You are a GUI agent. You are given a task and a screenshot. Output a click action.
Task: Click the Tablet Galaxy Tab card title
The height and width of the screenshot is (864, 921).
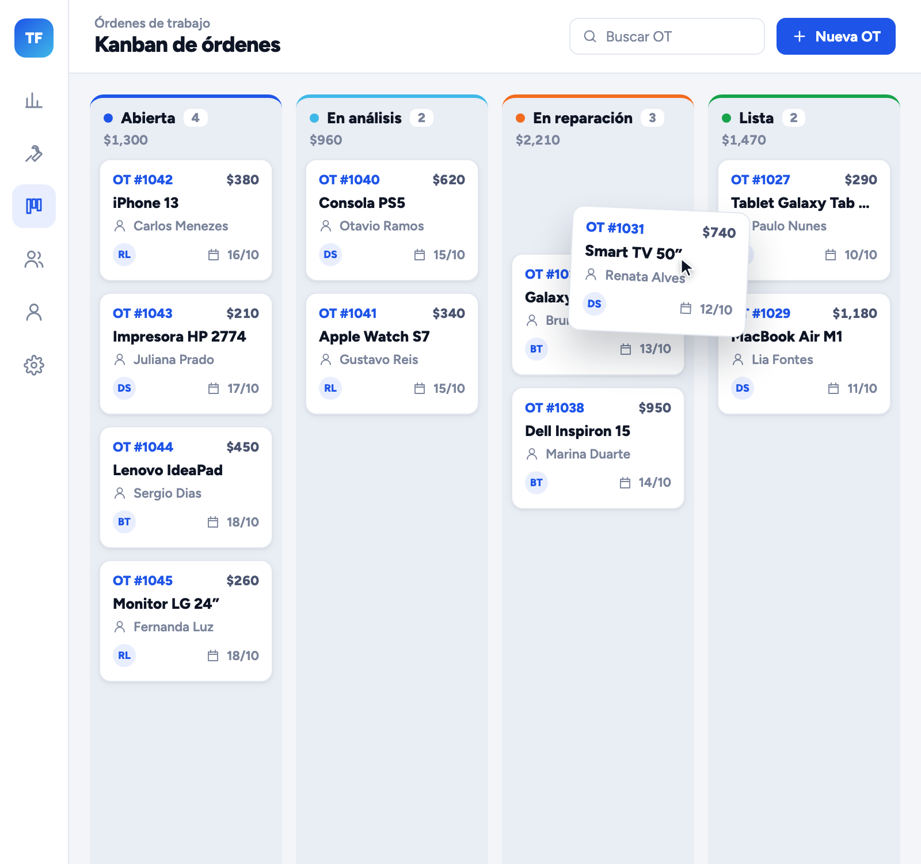point(800,203)
